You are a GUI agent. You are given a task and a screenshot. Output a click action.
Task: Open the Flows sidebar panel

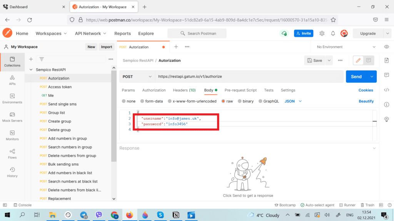(12, 154)
